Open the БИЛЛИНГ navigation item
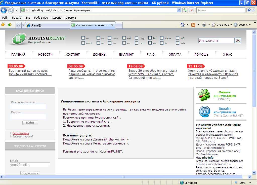This screenshot has height=185, width=257. [126, 54]
